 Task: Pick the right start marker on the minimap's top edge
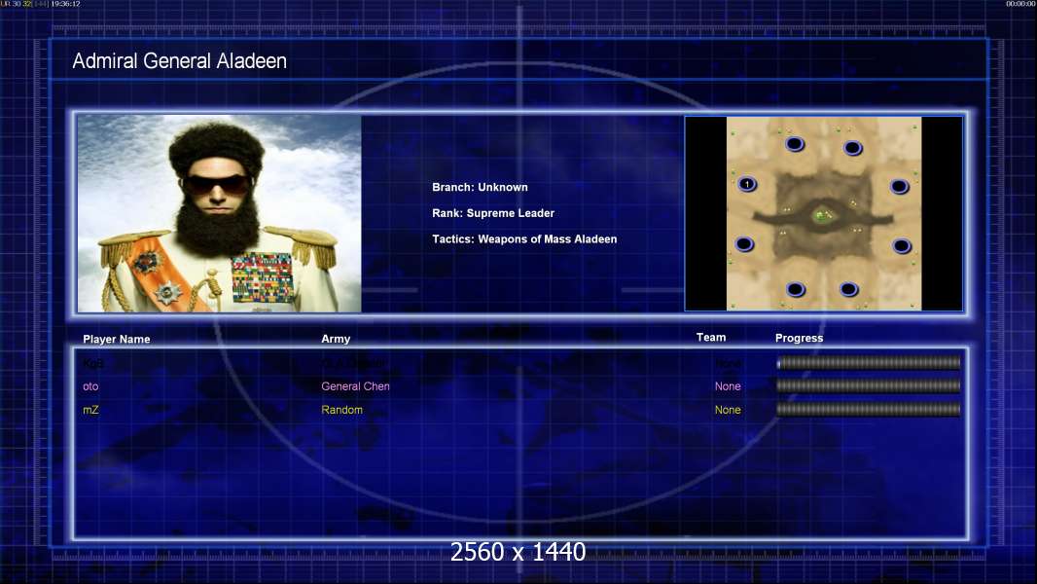[853, 148]
